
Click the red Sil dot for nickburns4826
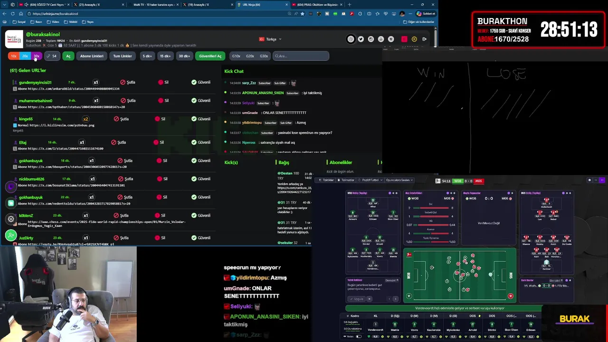click(159, 179)
